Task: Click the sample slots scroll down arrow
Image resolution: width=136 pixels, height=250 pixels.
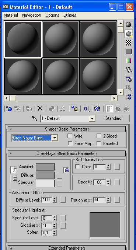Action: (121, 92)
